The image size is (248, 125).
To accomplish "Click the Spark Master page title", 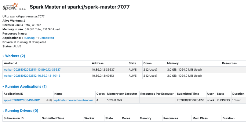I will (x=80, y=7).
